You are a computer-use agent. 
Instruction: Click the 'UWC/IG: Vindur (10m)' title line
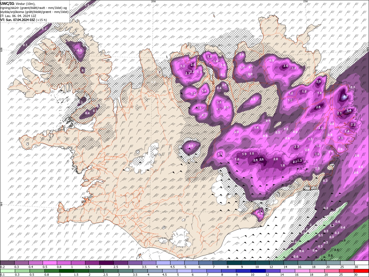tap(17, 3)
